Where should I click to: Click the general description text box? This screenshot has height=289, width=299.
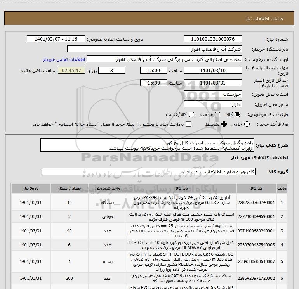pos(147,145)
